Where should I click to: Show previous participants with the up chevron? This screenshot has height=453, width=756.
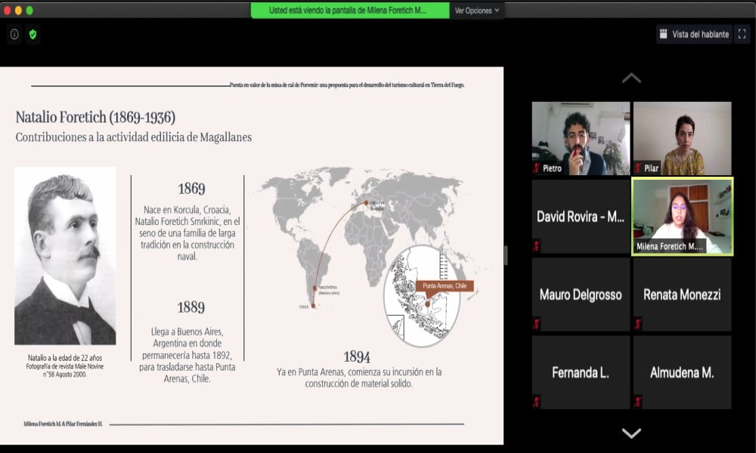tap(631, 79)
